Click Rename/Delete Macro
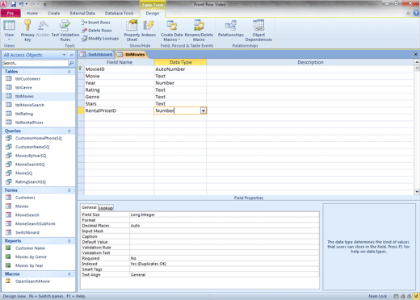Image resolution: width=420 pixels, height=300 pixels. tap(199, 31)
